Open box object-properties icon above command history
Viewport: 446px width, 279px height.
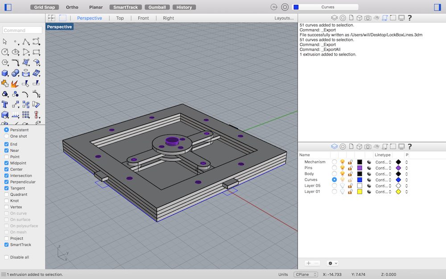point(359,18)
